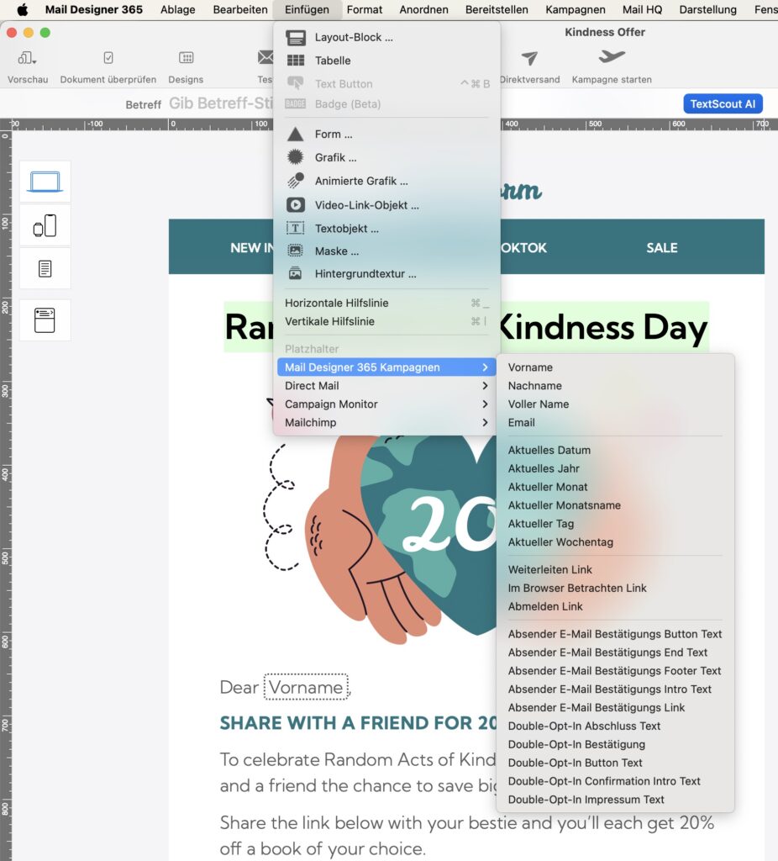
Task: Choose Horizontale Hilfslinie from menu
Action: [386, 303]
